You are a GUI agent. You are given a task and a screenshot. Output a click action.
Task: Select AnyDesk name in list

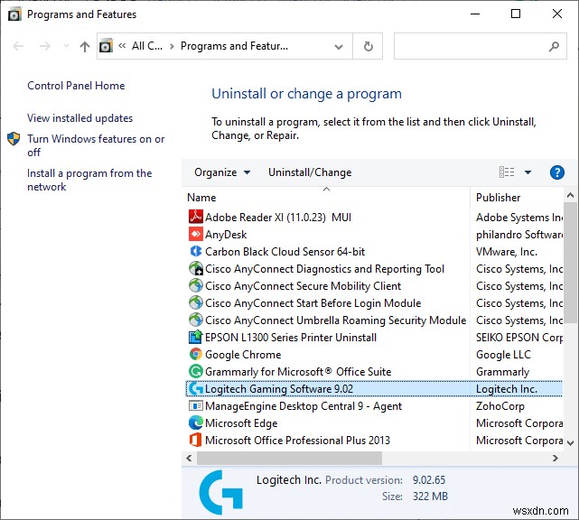tap(226, 235)
